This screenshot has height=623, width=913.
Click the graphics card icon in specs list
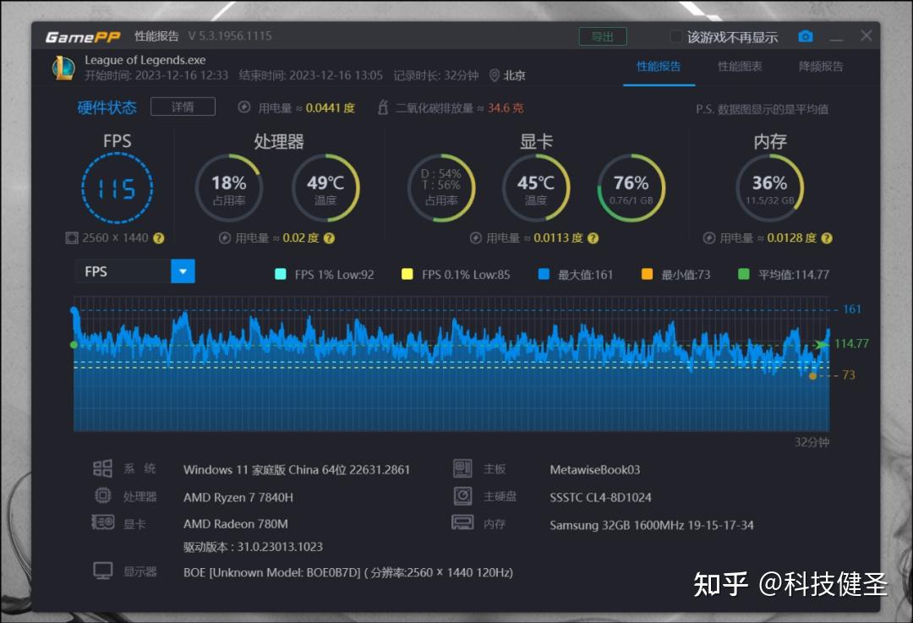click(x=102, y=522)
